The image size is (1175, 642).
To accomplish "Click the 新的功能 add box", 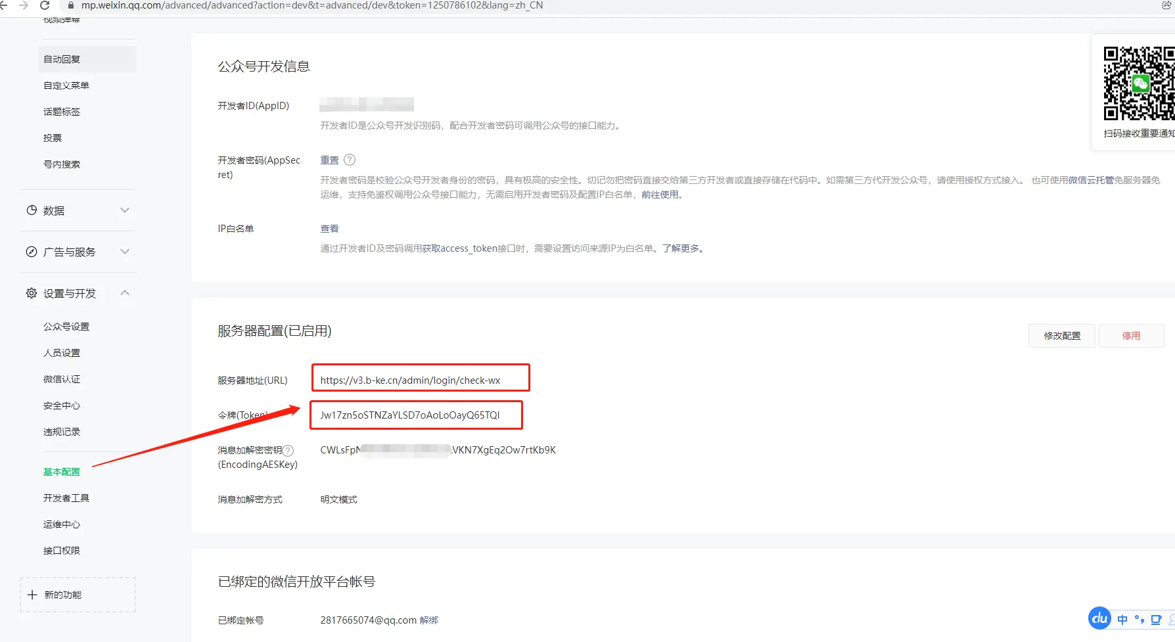I will (x=78, y=595).
